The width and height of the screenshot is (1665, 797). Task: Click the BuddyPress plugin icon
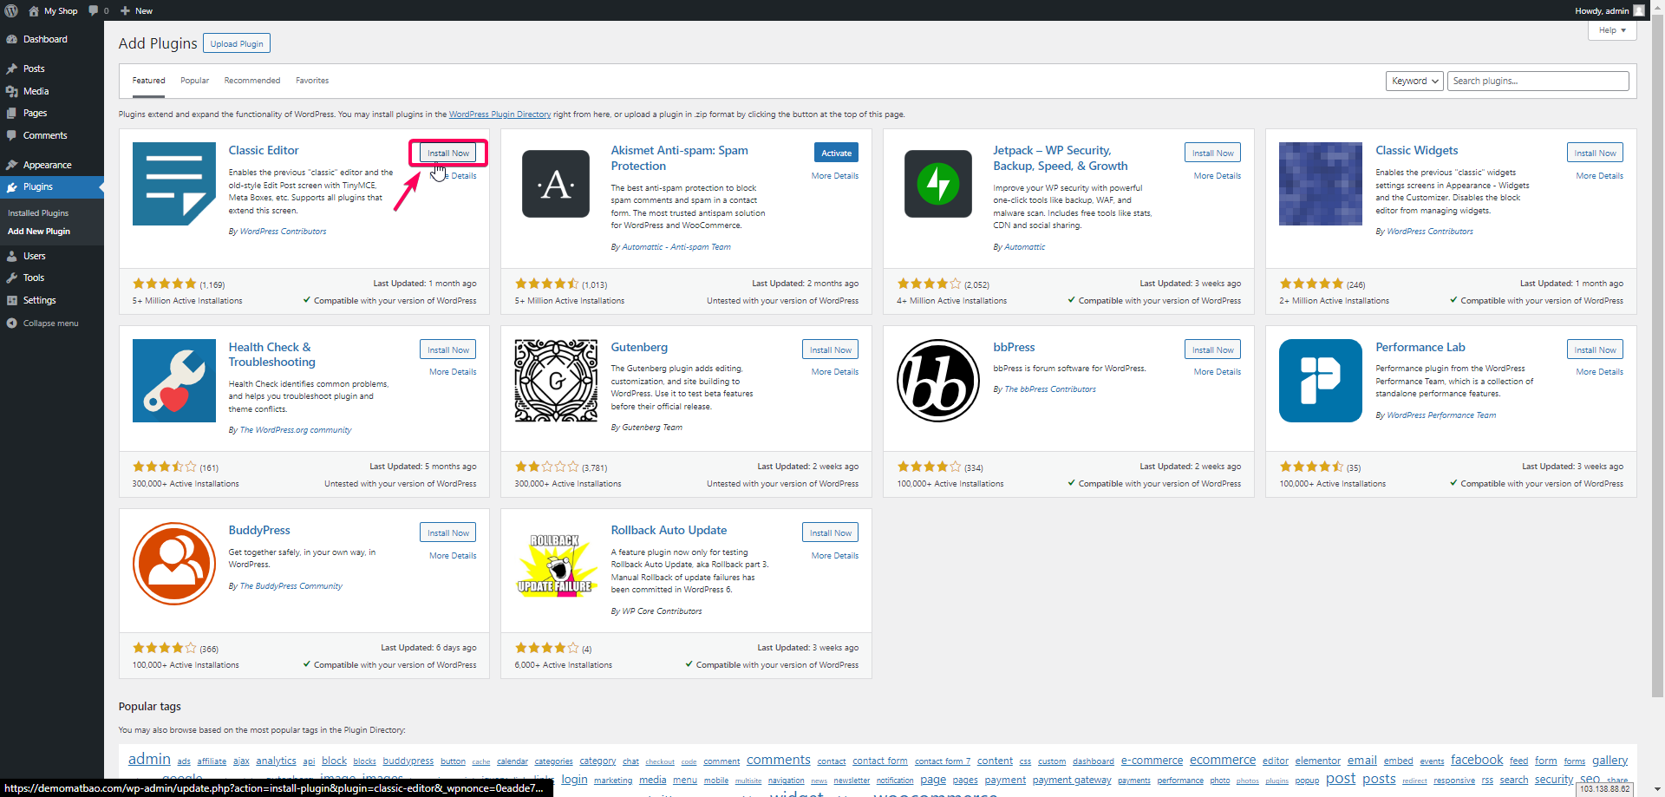(x=174, y=564)
